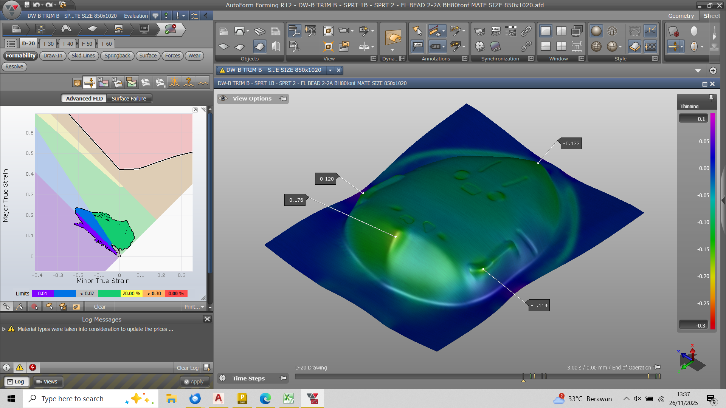The height and width of the screenshot is (408, 726).
Task: Open the Die Face stage icon
Action: click(x=66, y=29)
